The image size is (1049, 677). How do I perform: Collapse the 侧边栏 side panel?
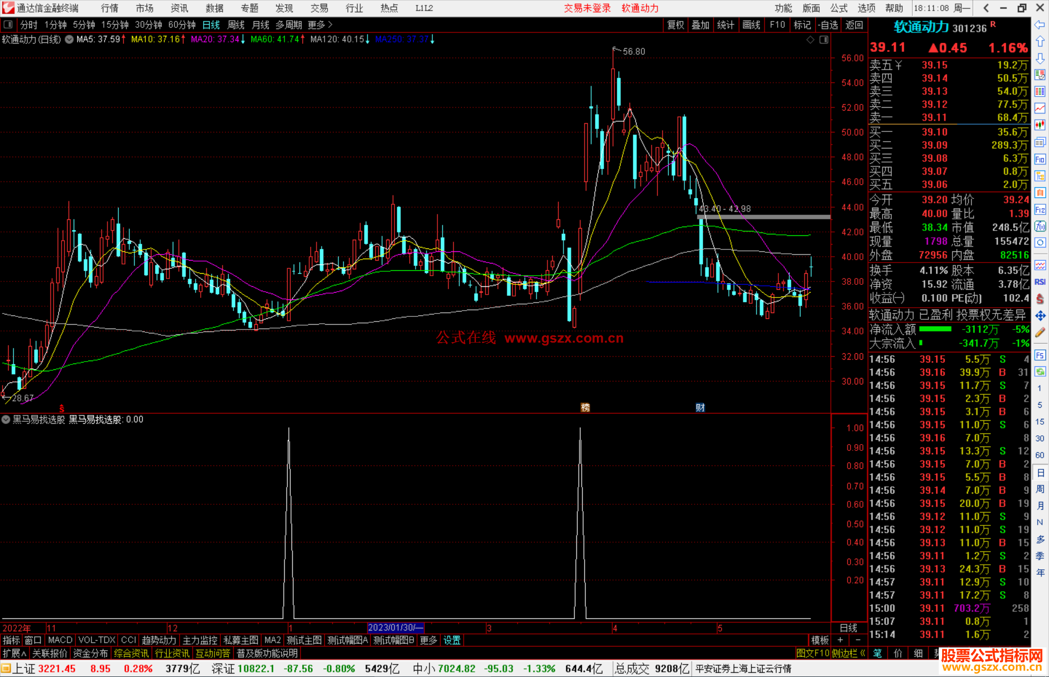pos(849,653)
